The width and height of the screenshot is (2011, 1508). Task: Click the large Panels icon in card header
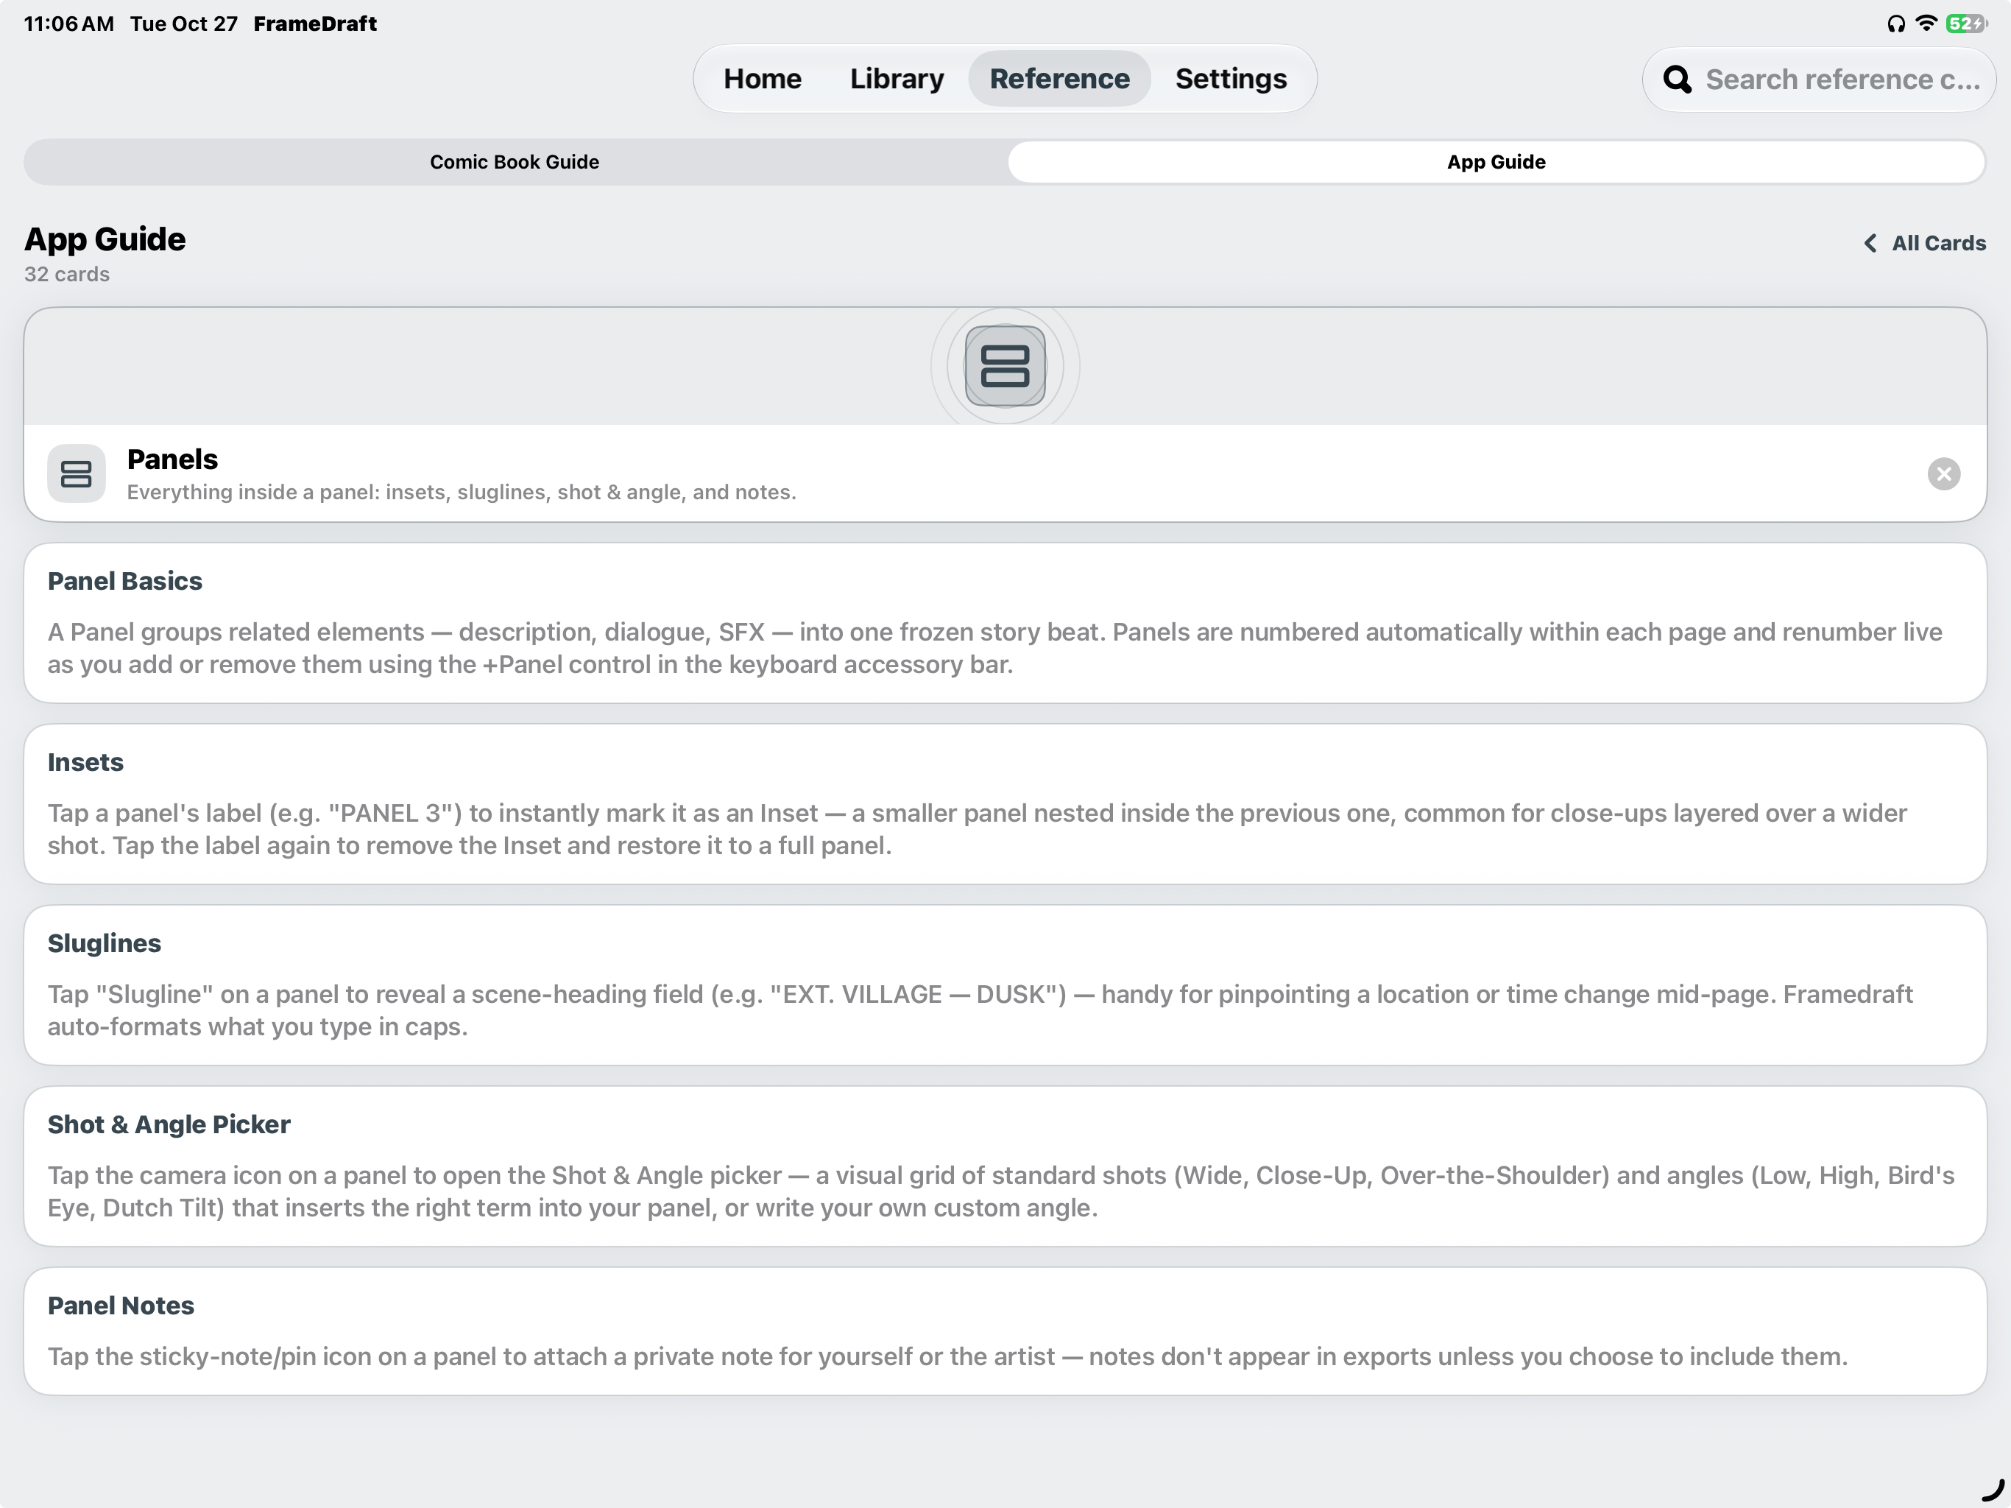(x=1005, y=366)
